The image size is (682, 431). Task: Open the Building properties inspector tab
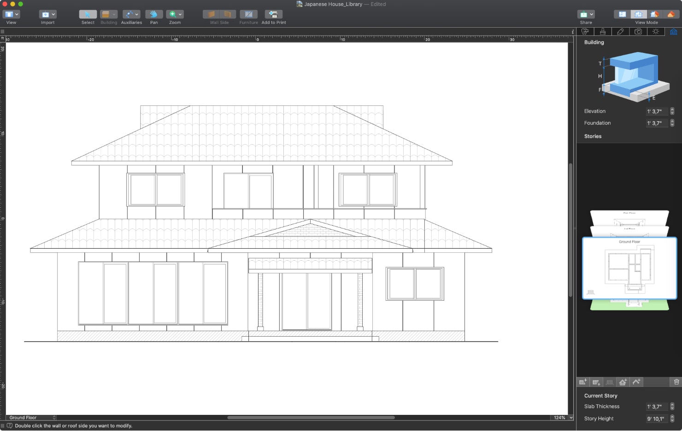tap(673, 31)
